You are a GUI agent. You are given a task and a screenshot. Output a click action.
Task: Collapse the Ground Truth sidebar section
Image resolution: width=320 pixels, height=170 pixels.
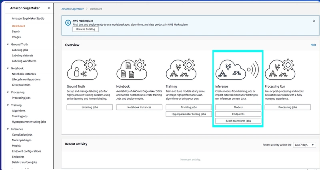coord(8,44)
